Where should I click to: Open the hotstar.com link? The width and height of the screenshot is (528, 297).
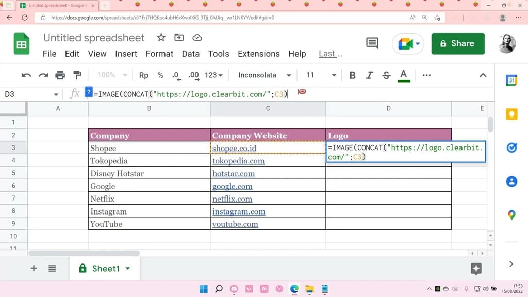point(234,174)
